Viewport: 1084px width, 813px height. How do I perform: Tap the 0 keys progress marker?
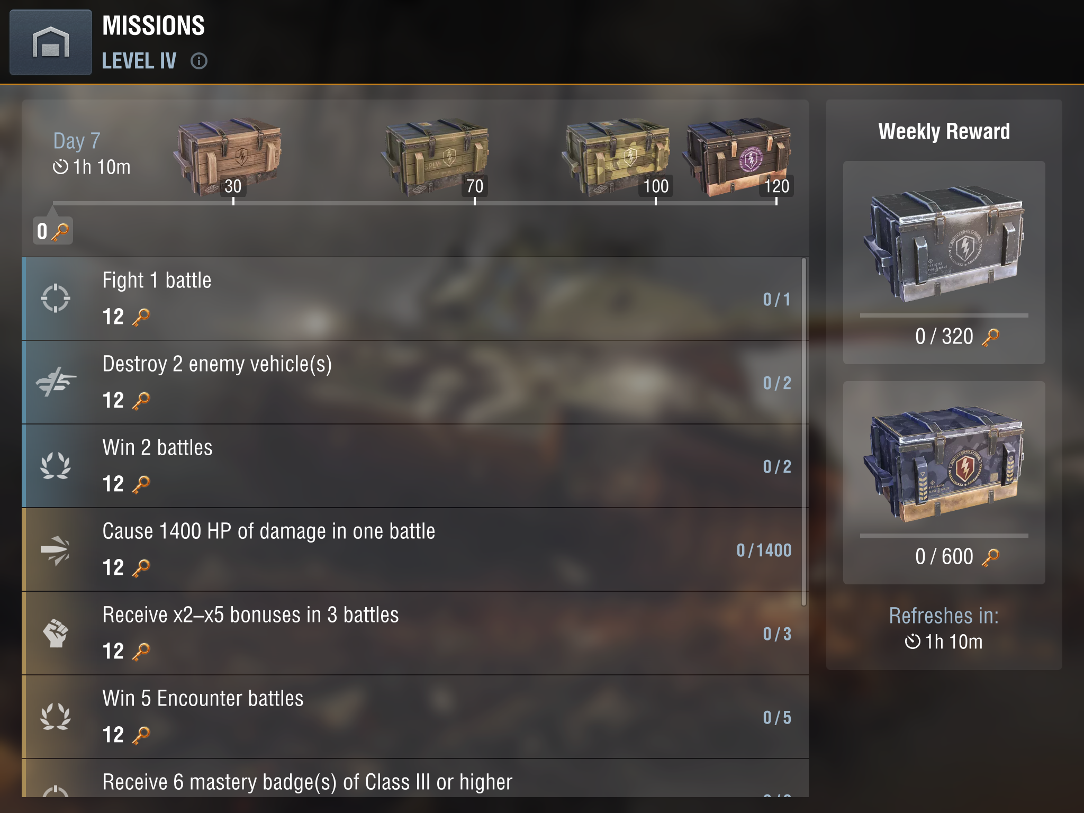[x=53, y=231]
